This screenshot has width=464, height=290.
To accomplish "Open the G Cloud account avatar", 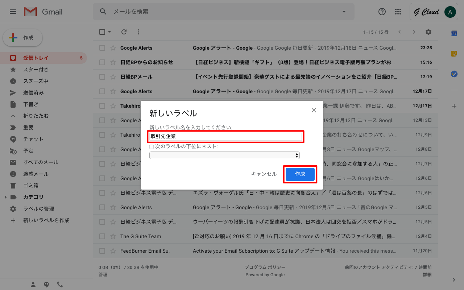I will [450, 12].
